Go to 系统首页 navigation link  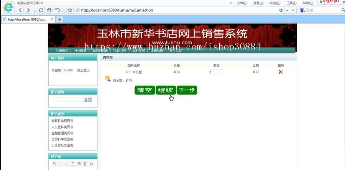[62, 50]
